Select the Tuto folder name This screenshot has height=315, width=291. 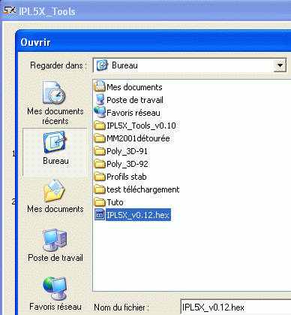[115, 202]
